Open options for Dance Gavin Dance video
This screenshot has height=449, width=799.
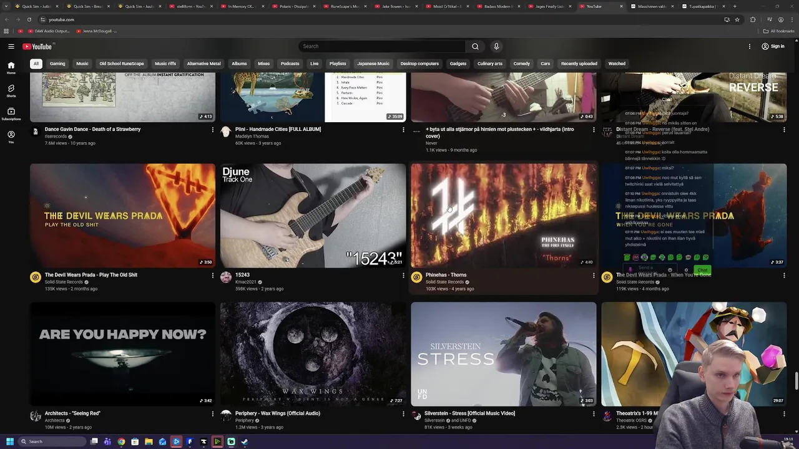pos(212,130)
